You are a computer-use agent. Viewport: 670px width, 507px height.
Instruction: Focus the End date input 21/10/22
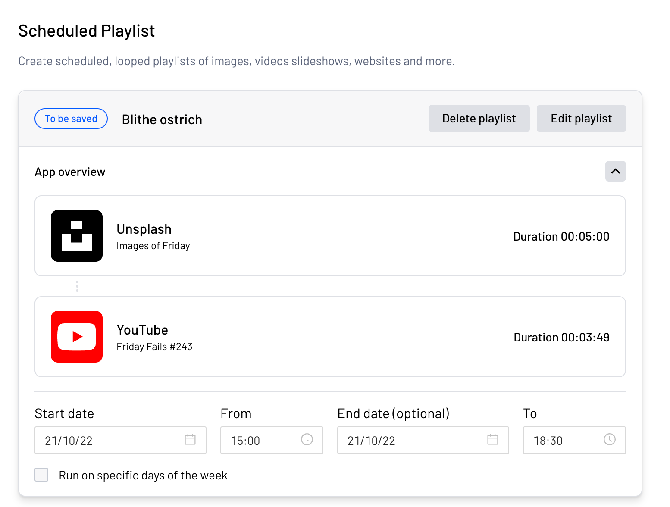(423, 440)
